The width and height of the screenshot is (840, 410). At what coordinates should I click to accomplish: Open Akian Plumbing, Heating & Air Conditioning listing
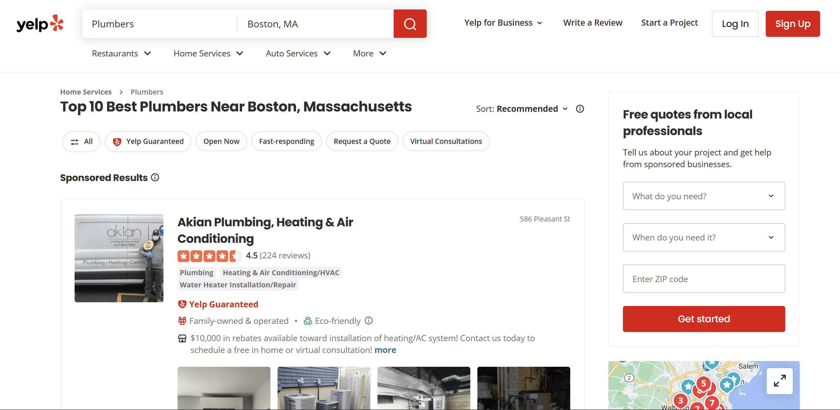click(x=265, y=230)
